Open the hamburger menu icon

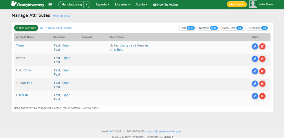[50, 5]
